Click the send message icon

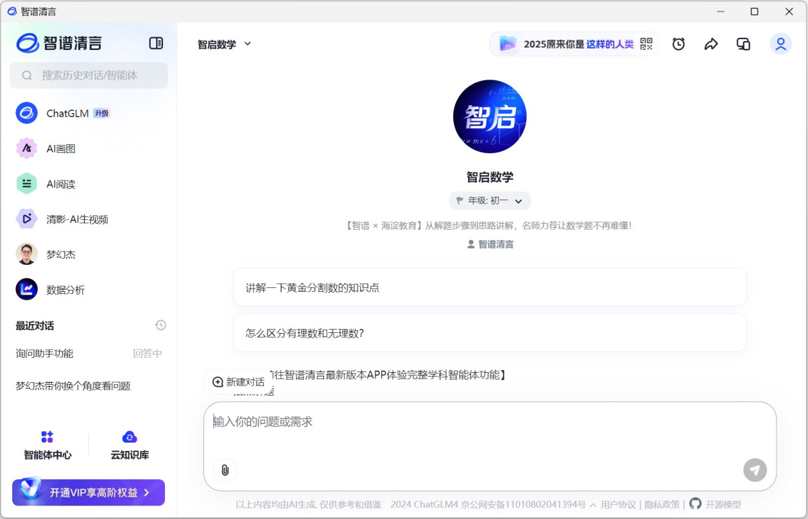tap(755, 470)
